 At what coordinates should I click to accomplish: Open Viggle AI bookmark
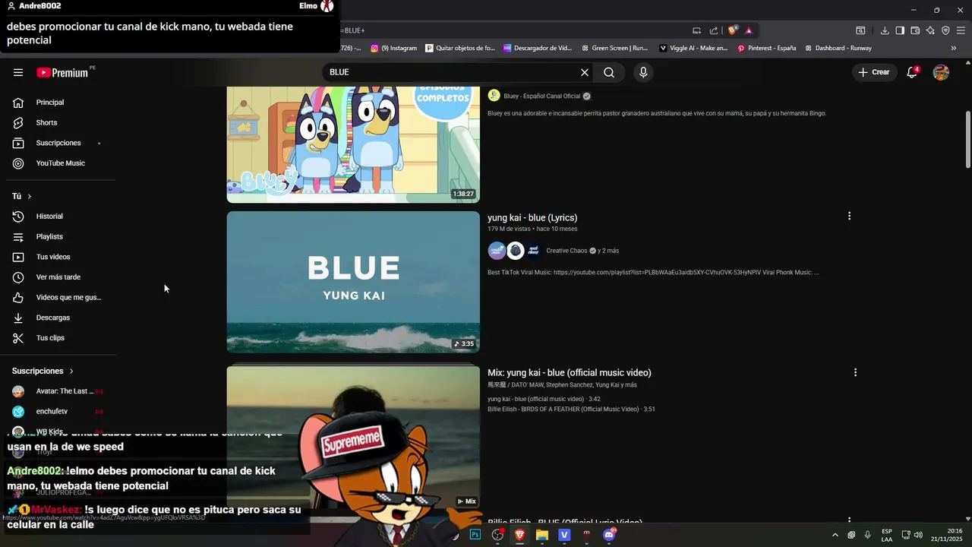(x=693, y=48)
